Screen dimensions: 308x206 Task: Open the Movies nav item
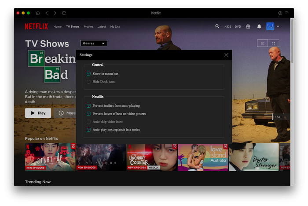click(88, 26)
